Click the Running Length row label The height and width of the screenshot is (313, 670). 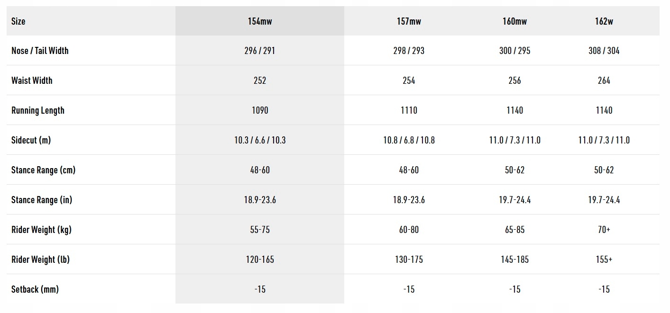pyautogui.click(x=38, y=110)
